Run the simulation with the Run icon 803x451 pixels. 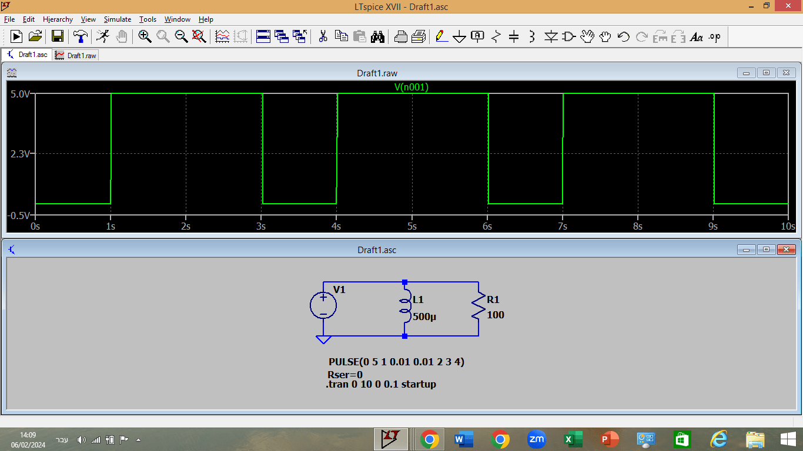coord(16,36)
